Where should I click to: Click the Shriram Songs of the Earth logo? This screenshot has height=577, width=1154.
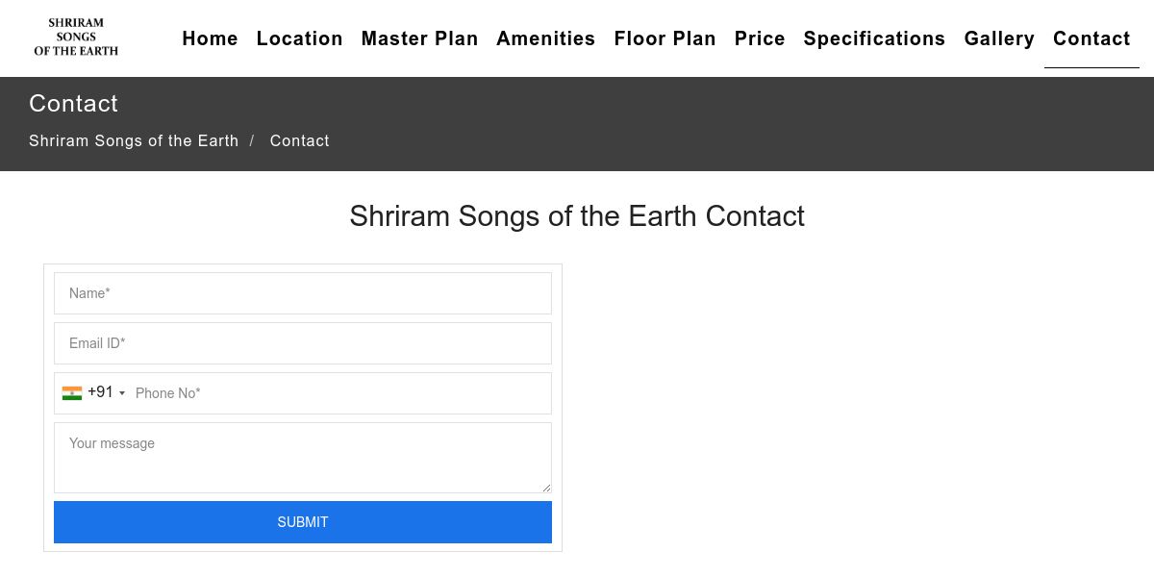tap(76, 38)
